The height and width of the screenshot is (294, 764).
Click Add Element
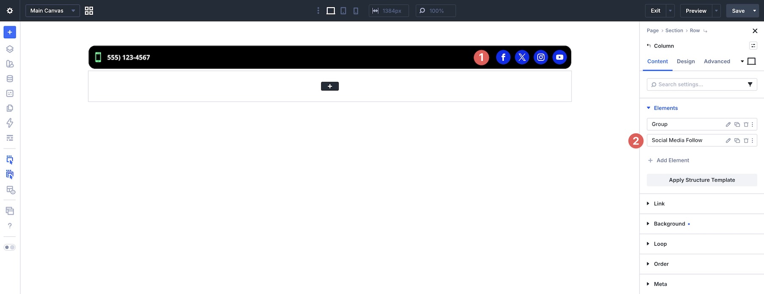coord(668,160)
